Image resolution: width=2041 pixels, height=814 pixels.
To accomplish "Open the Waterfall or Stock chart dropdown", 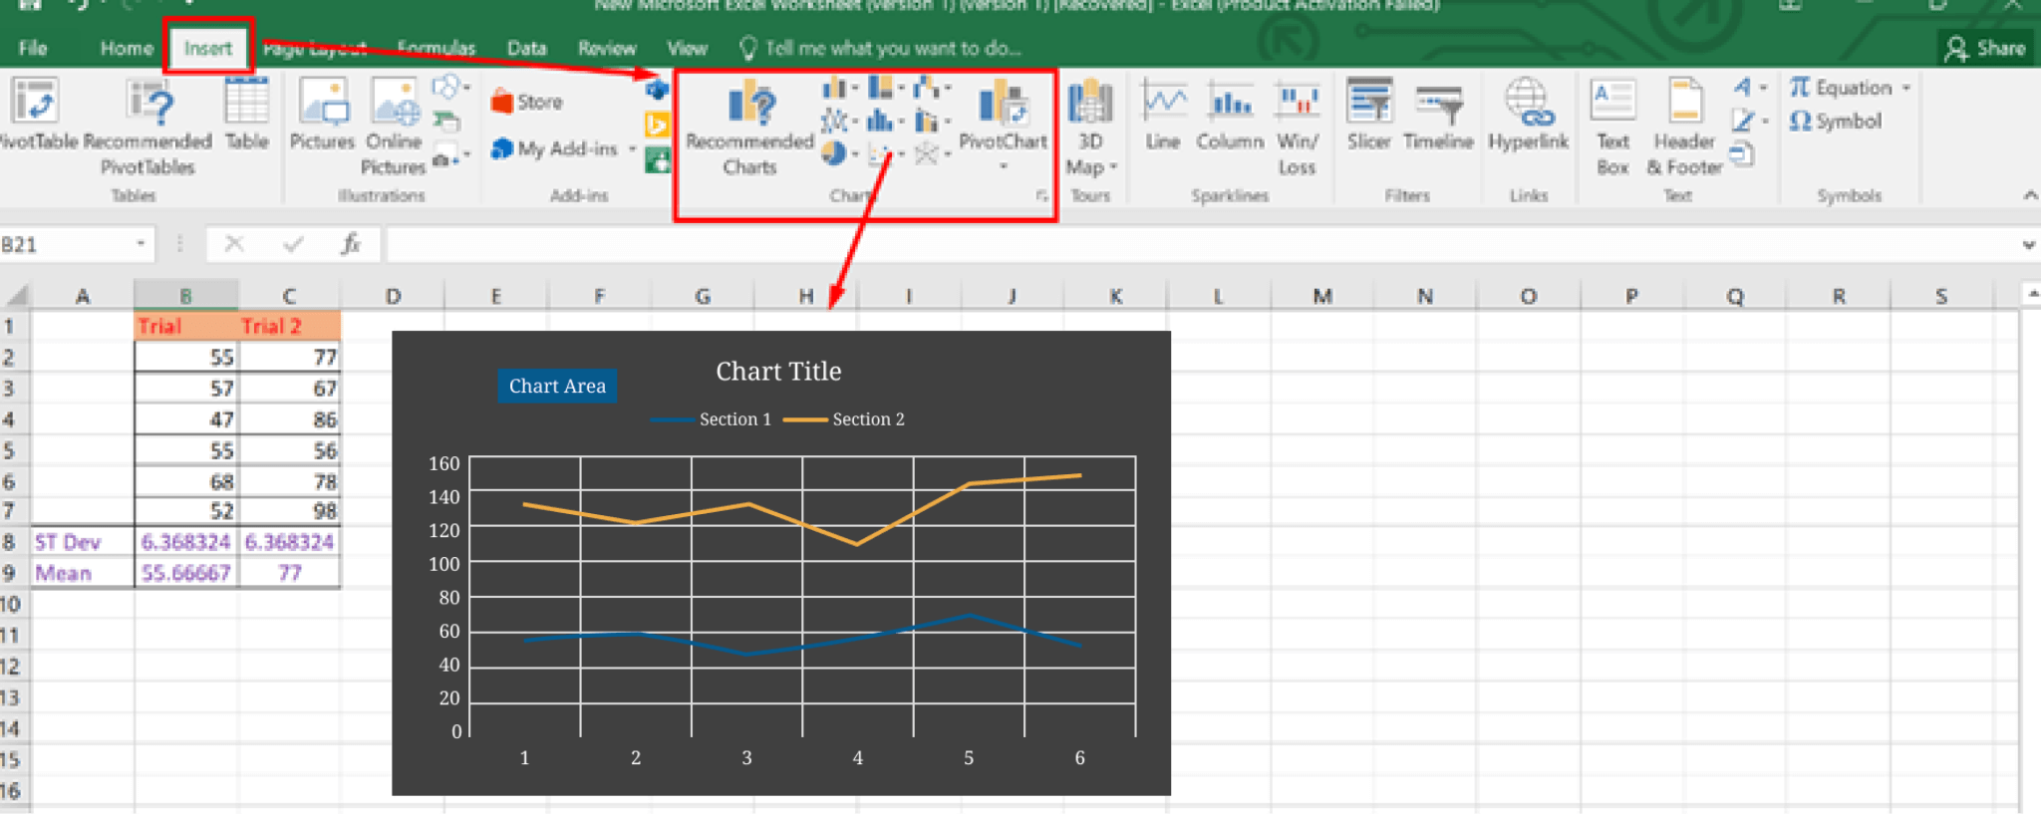I will coord(932,89).
